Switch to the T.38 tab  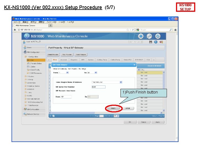[148, 60]
